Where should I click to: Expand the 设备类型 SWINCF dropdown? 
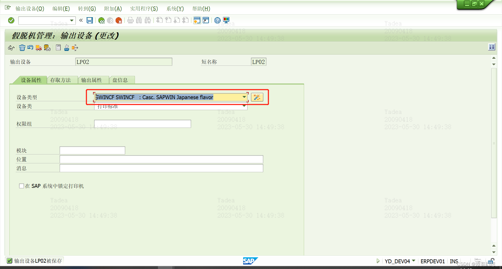[244, 97]
